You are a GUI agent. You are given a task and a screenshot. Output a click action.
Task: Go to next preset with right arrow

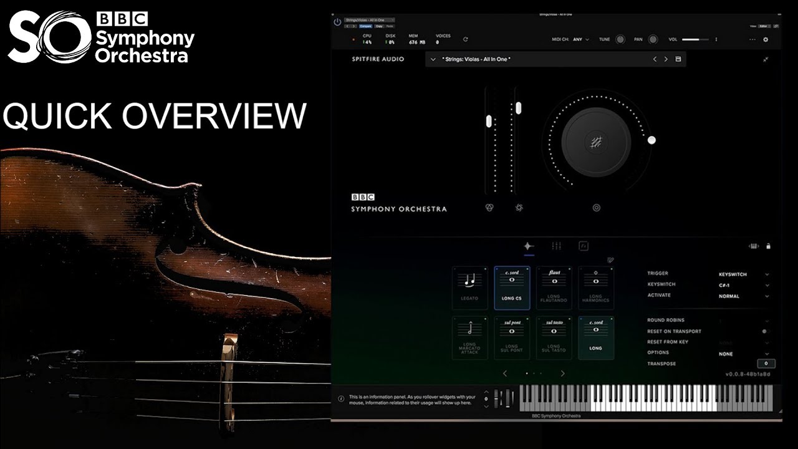[x=666, y=59]
